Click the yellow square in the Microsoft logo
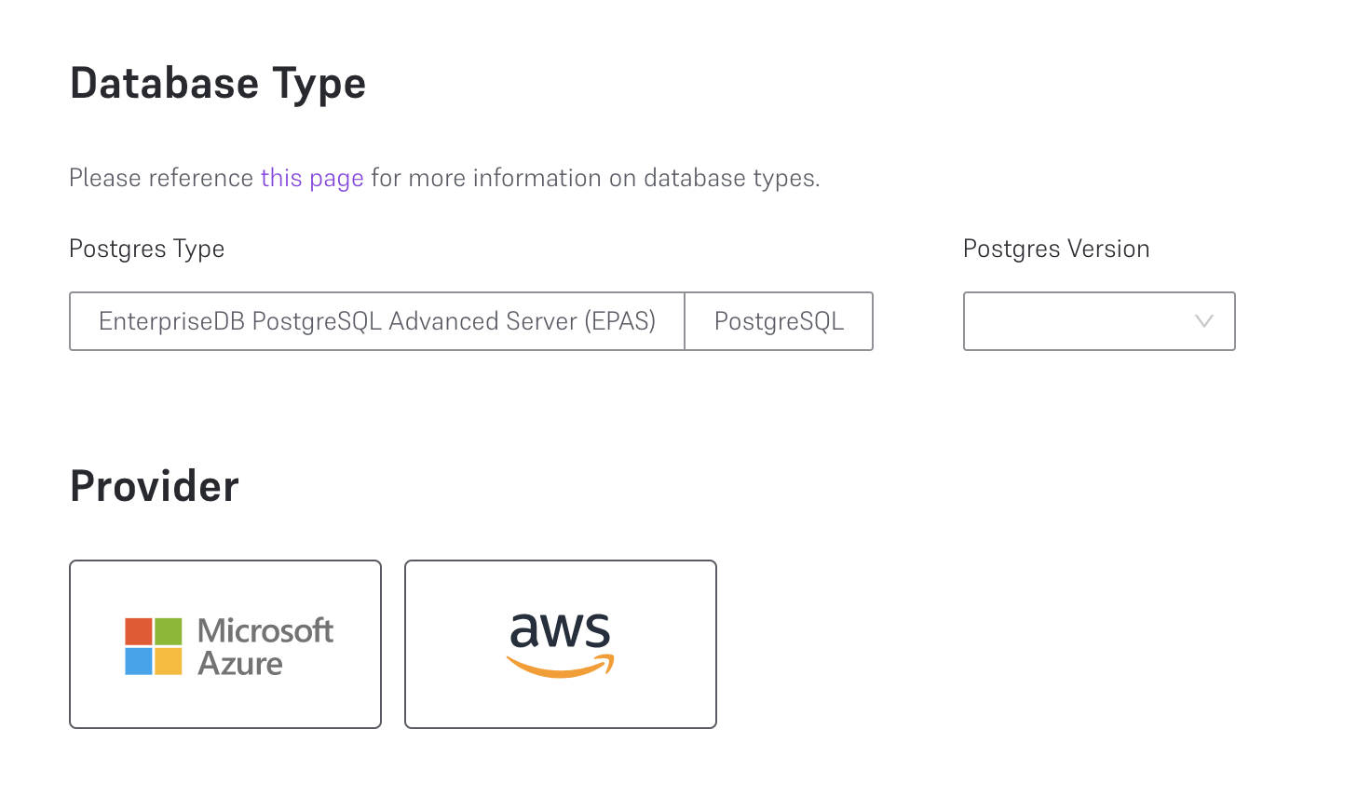The image size is (1358, 797). (x=169, y=661)
